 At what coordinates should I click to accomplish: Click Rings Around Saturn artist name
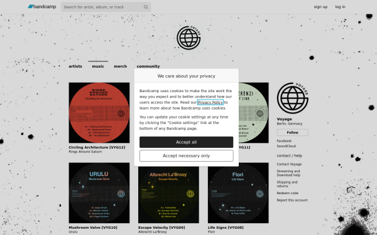point(85,152)
